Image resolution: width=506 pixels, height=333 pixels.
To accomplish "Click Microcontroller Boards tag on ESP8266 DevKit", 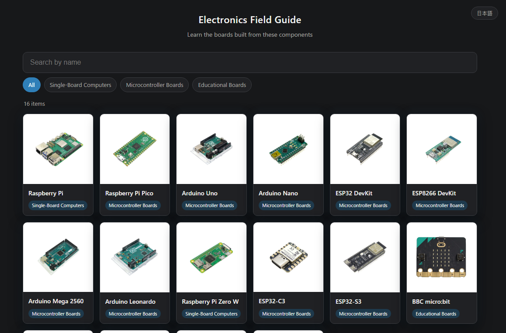I will [440, 205].
